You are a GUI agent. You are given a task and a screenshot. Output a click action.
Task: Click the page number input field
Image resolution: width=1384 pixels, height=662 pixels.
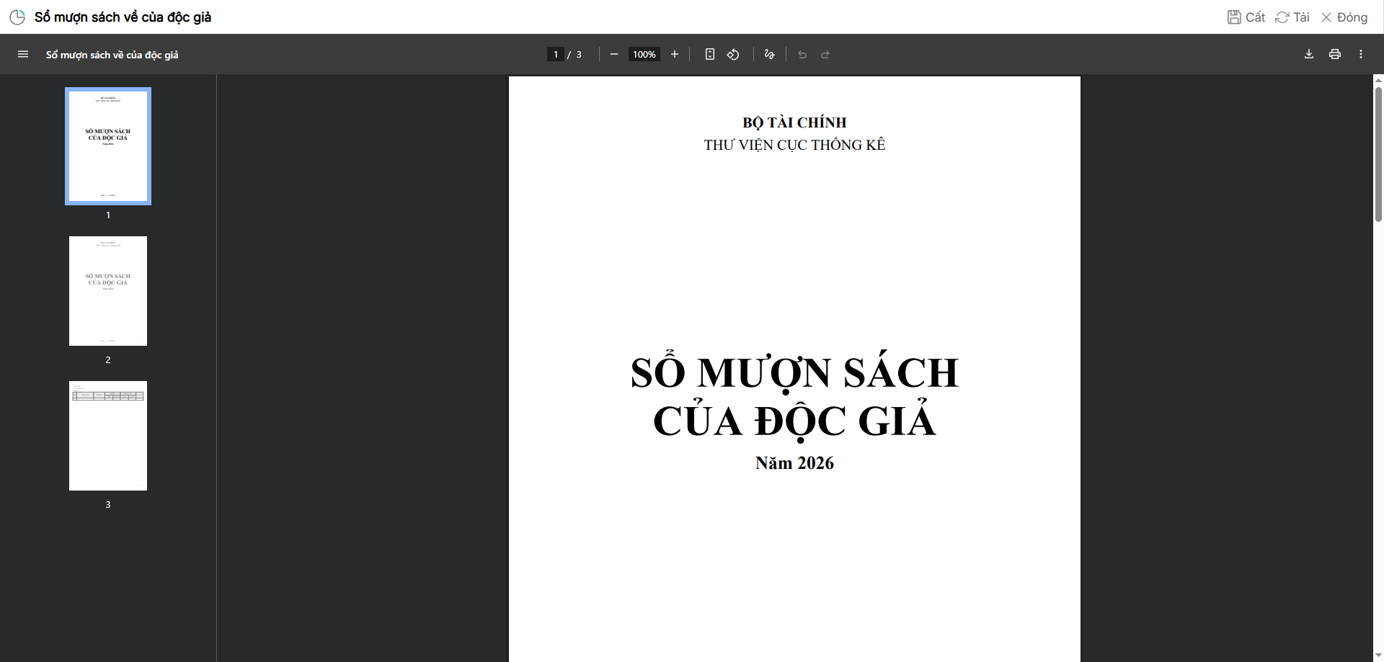556,55
